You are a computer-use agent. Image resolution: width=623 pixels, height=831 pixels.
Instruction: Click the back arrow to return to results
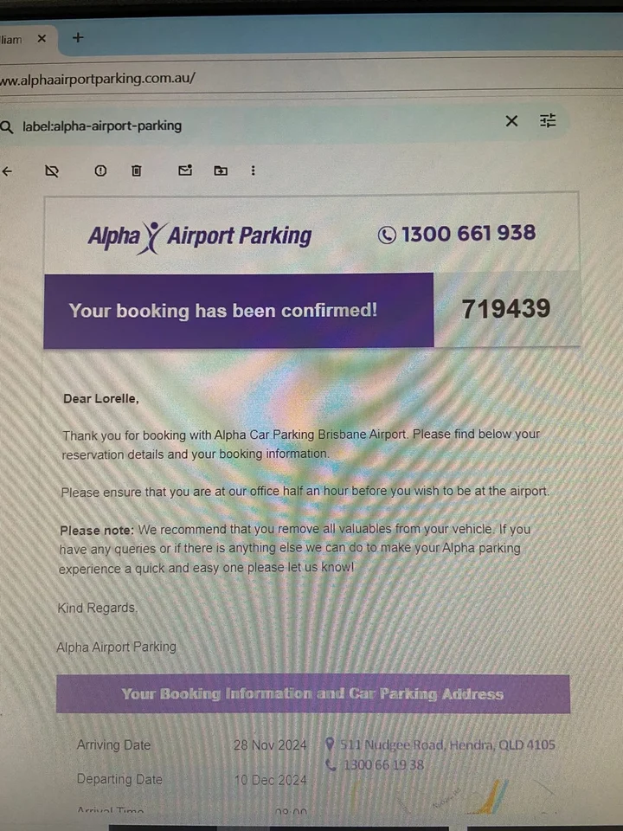point(8,171)
